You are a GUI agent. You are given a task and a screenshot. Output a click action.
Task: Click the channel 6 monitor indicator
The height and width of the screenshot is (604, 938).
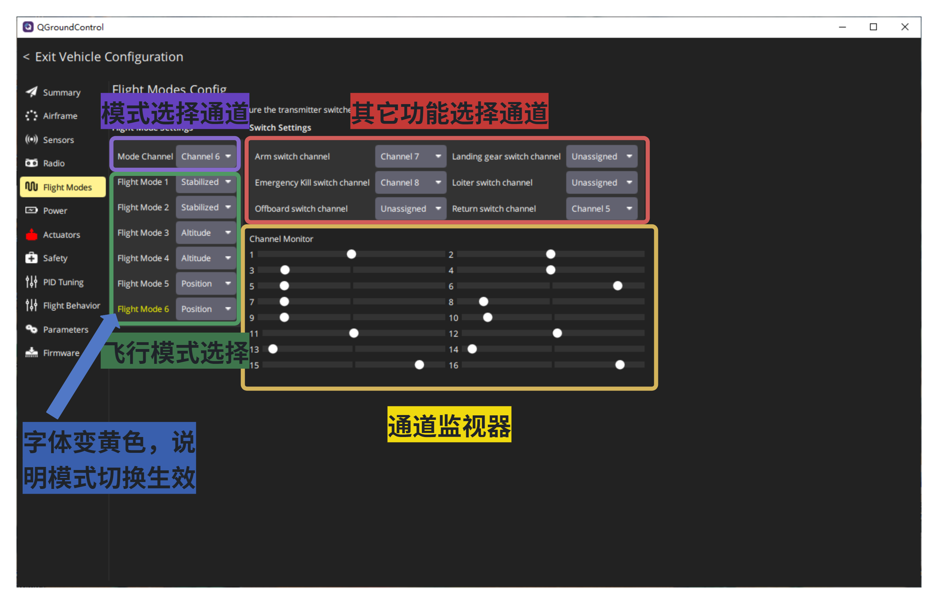click(x=618, y=286)
